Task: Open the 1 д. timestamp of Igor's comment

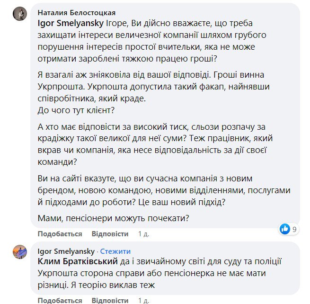Action: 143,301
